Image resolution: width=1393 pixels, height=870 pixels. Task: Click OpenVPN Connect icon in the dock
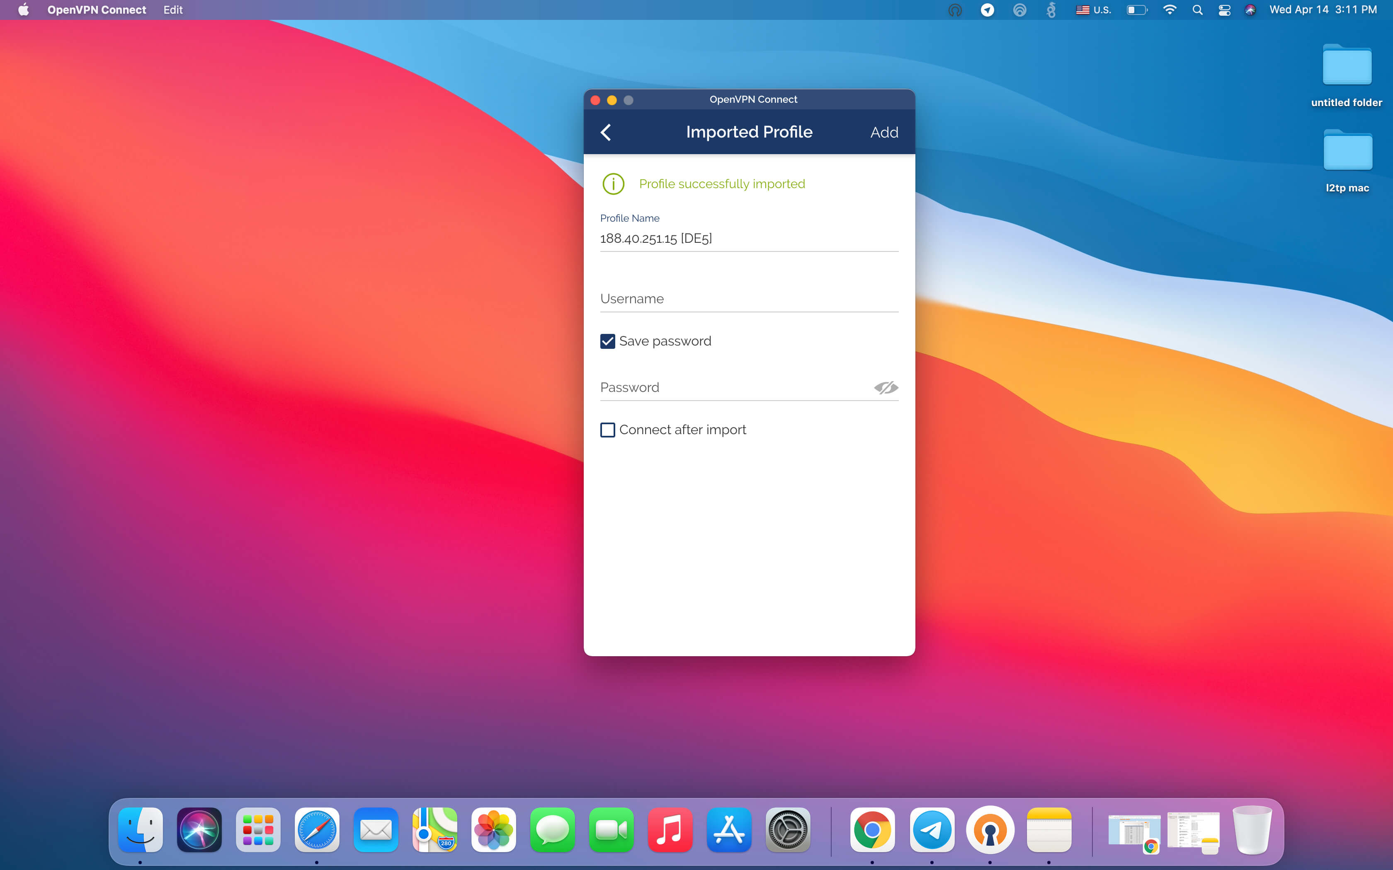point(990,830)
